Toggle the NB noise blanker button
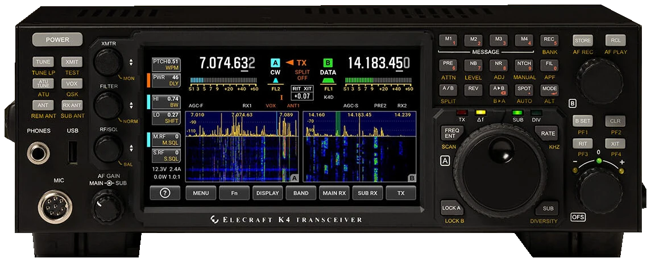651x262 pixels. [x=473, y=65]
